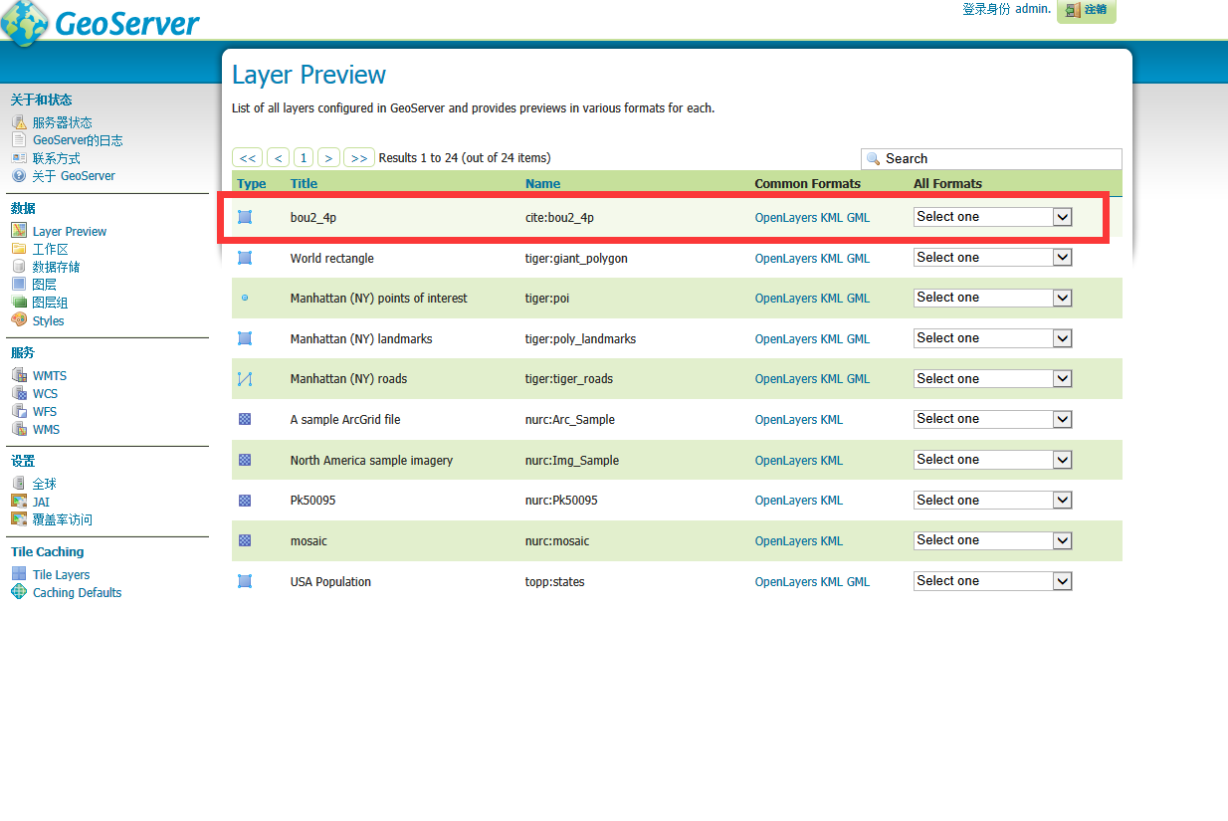Click the WCS service icon

[19, 393]
